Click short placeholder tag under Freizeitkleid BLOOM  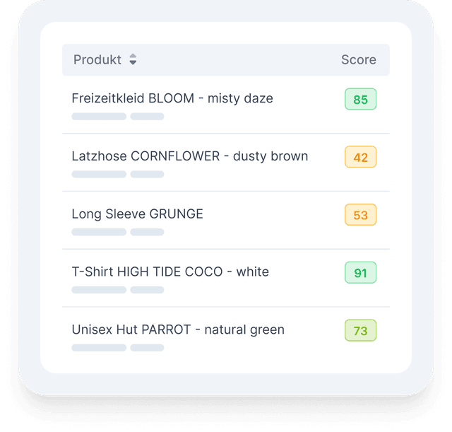pyautogui.click(x=147, y=116)
